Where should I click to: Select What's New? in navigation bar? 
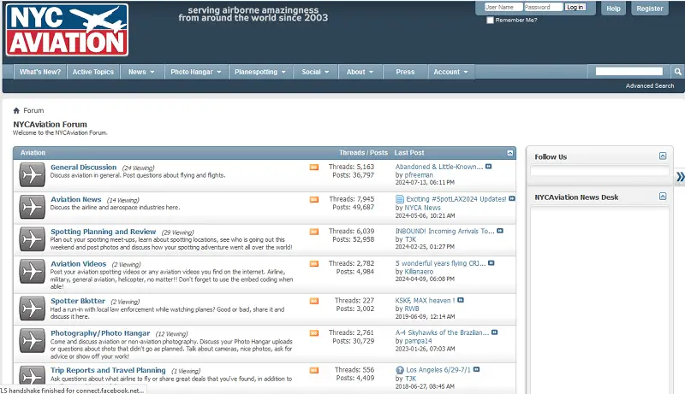(40, 72)
